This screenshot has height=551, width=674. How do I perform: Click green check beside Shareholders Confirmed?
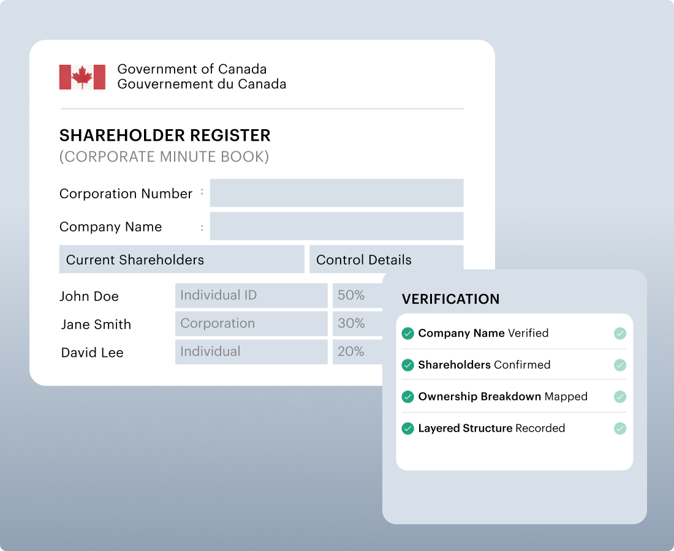click(407, 365)
